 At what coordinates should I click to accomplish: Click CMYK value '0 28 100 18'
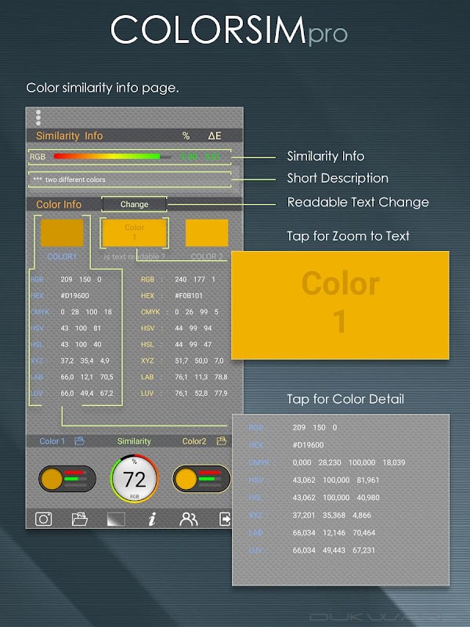(x=86, y=312)
